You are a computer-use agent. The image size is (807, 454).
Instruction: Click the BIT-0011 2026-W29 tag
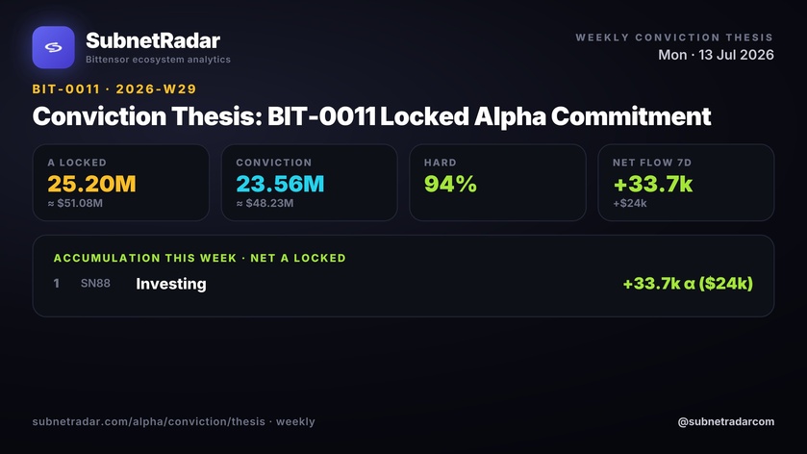(114, 89)
